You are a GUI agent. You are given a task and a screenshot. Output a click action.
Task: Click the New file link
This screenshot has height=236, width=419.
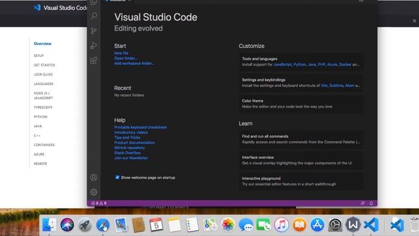coord(121,53)
